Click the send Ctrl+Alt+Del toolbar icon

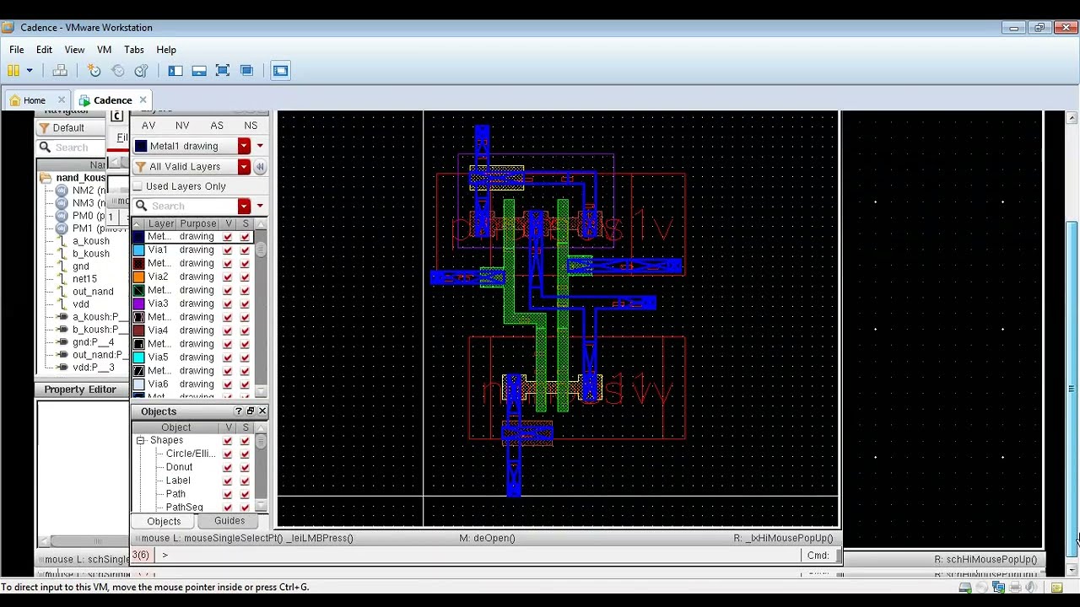(x=60, y=71)
